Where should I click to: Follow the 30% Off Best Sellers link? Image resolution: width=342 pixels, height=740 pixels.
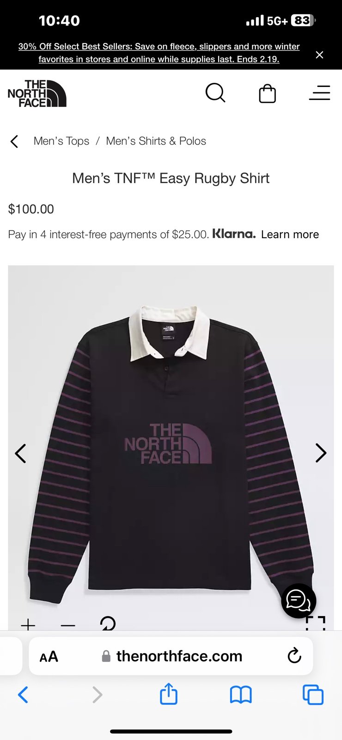(x=159, y=53)
